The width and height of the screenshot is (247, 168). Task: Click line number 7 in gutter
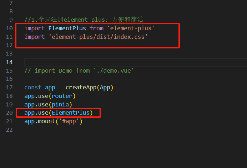[x=11, y=3]
